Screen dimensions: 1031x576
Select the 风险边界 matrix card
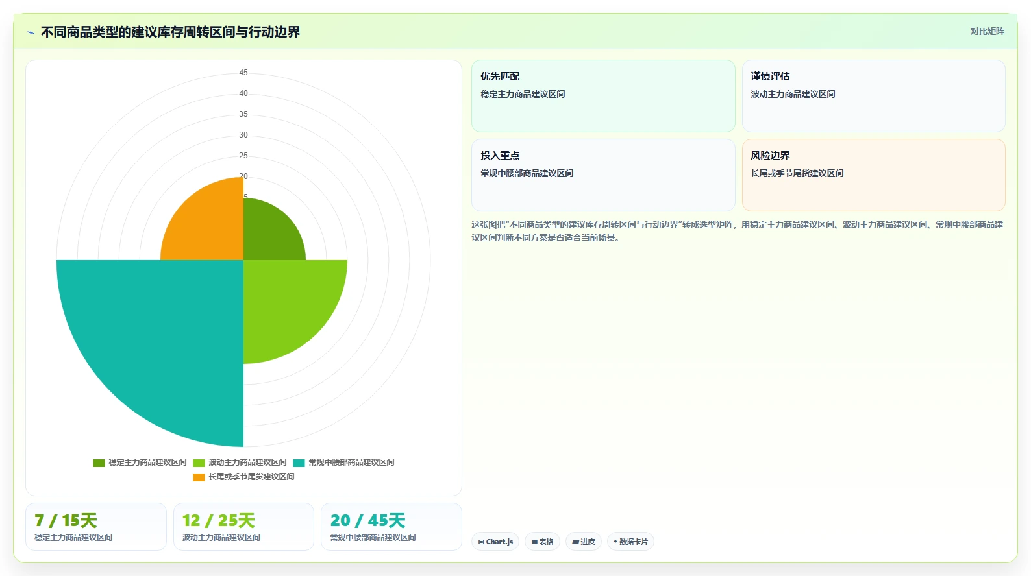coord(873,175)
